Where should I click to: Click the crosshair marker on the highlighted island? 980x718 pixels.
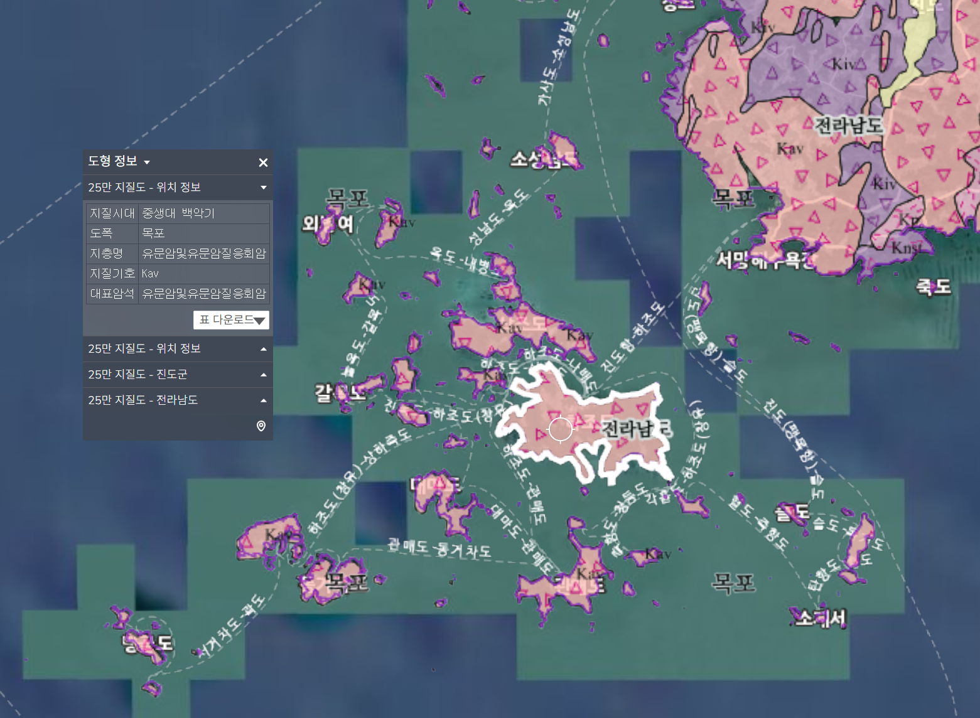tap(561, 430)
